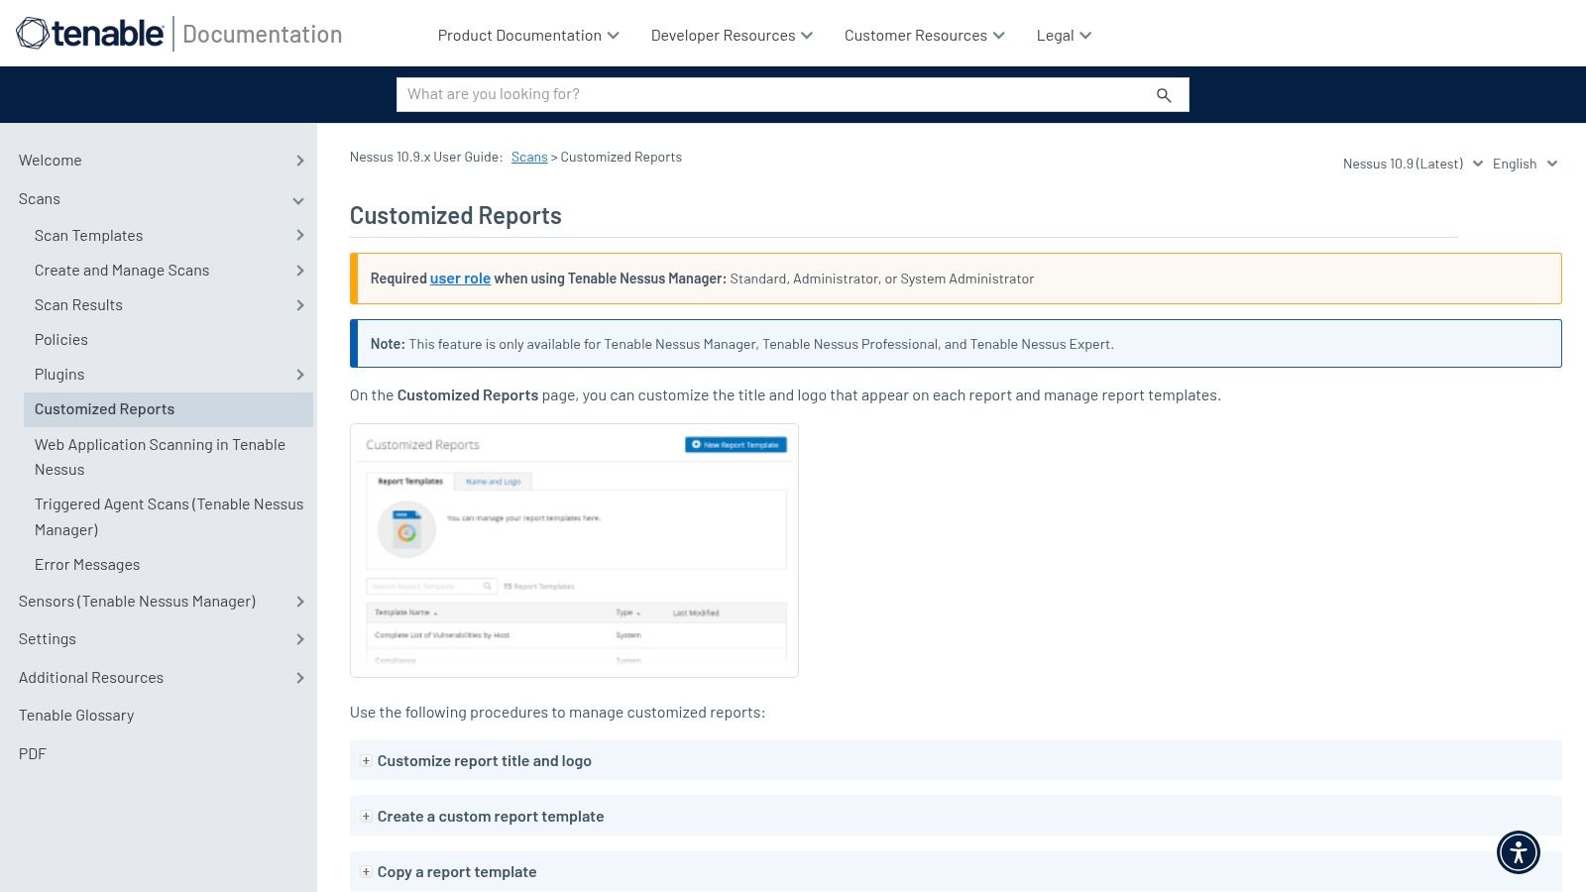Open Developer Resources menu

(732, 35)
